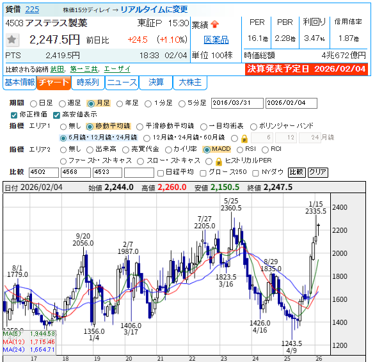Image resolution: width=375 pixels, height=362 pixels.
Task: Check 日経平均 comparison checkbox
Action: click(161, 173)
